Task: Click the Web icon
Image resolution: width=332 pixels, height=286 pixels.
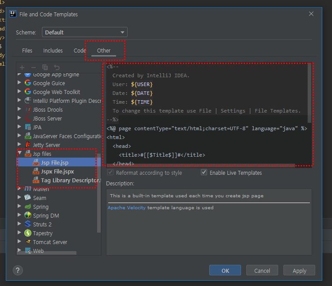Action: pyautogui.click(x=28, y=251)
